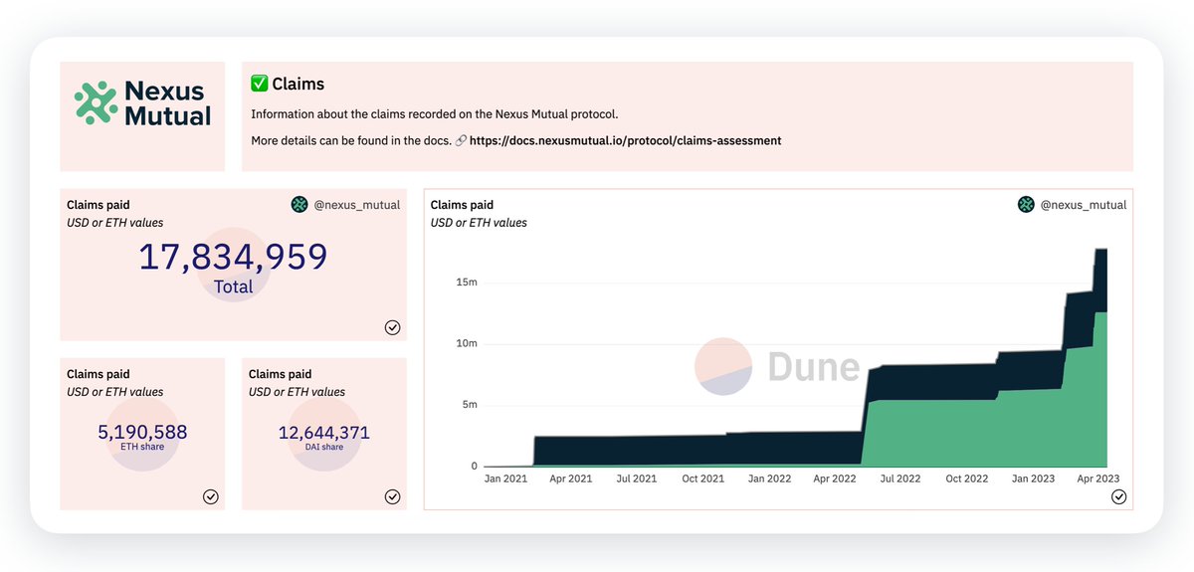Click the Oct 2022 x-axis label
The width and height of the screenshot is (1194, 572).
click(967, 478)
